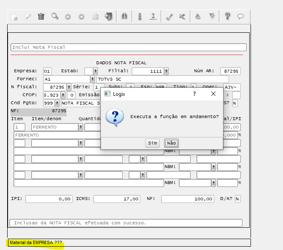Image resolution: width=283 pixels, height=250 pixels.
Task: Click the Cnd Pgto field 999
Action: [49, 103]
